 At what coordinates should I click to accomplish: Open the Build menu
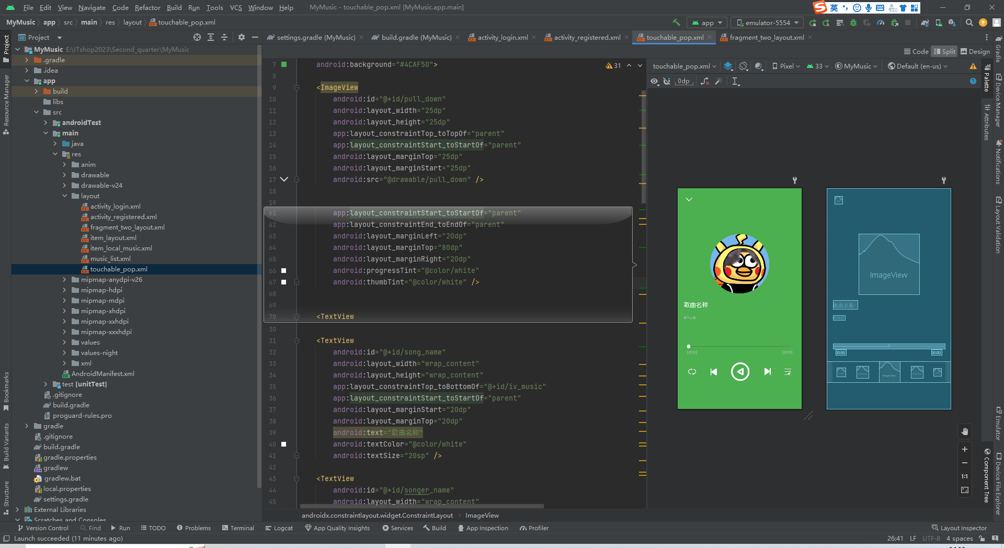[x=174, y=7]
